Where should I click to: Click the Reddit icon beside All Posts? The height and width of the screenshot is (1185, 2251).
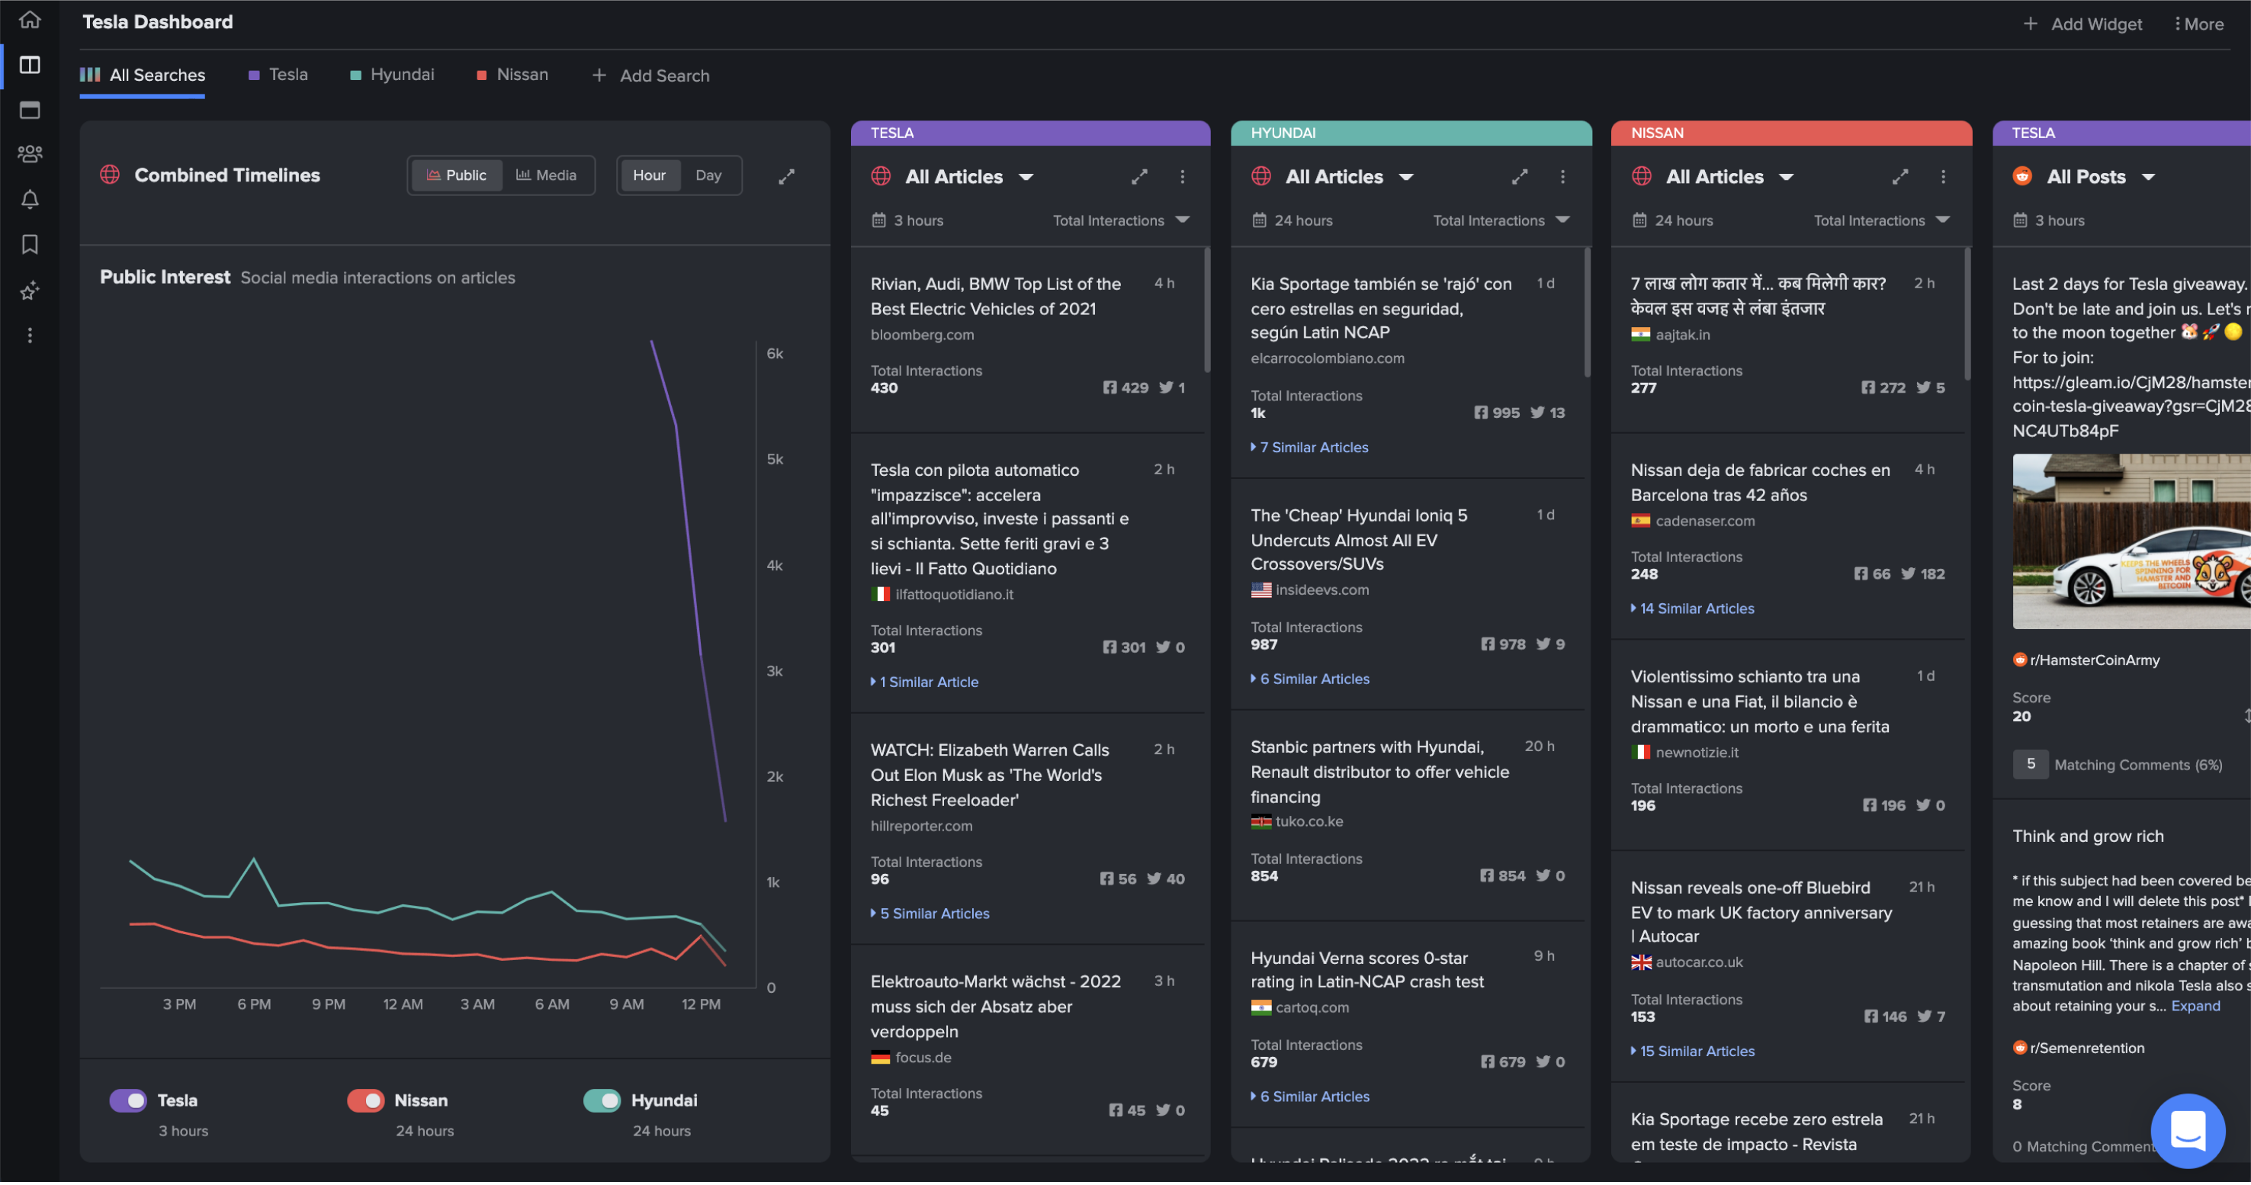pyautogui.click(x=2022, y=176)
